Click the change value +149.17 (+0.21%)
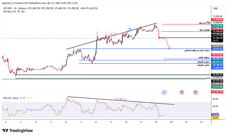Viewport: 227px width, 136px height. (x=88, y=8)
